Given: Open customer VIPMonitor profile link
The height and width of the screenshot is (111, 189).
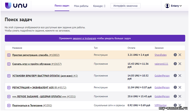Looking at the screenshot, I should click(160, 105).
